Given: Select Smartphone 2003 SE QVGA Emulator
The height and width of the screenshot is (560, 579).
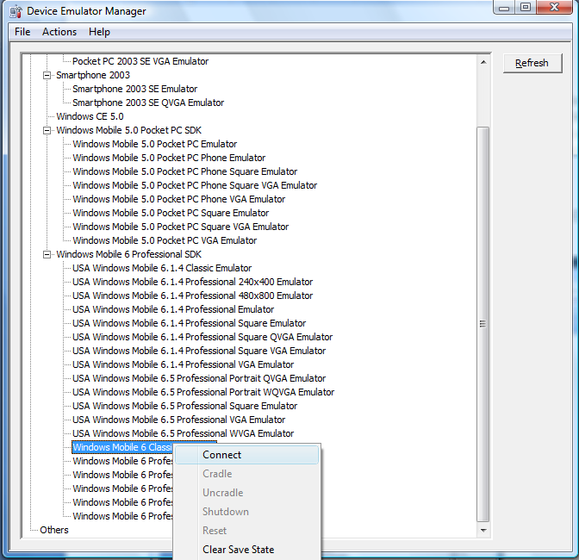Looking at the screenshot, I should tap(148, 103).
